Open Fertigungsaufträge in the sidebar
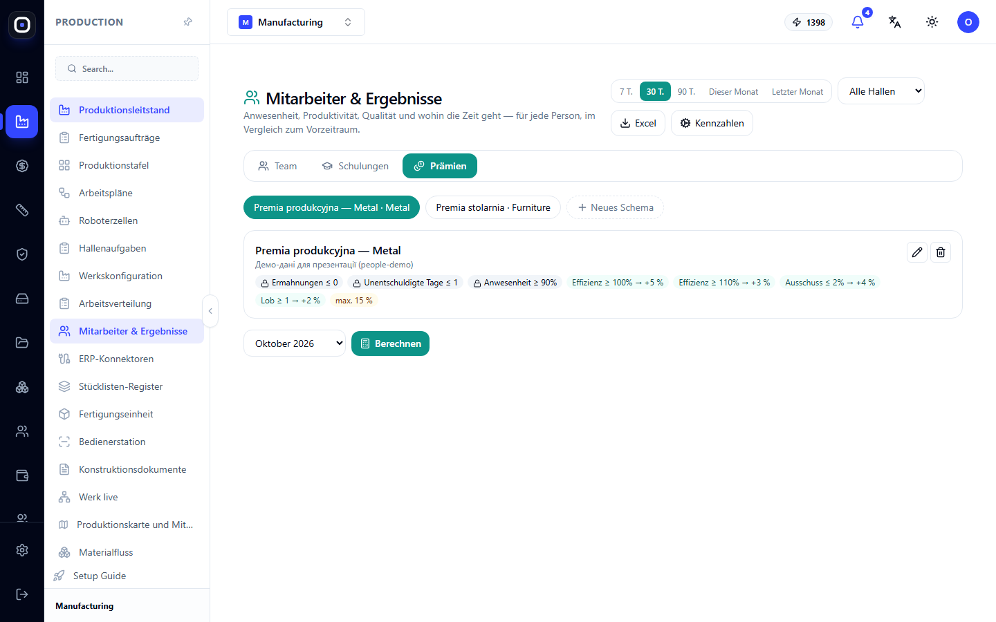 click(127, 138)
